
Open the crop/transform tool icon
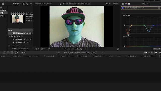point(36,49)
